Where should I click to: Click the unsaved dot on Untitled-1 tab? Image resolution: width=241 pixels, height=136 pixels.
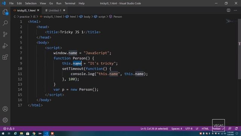(64, 10)
